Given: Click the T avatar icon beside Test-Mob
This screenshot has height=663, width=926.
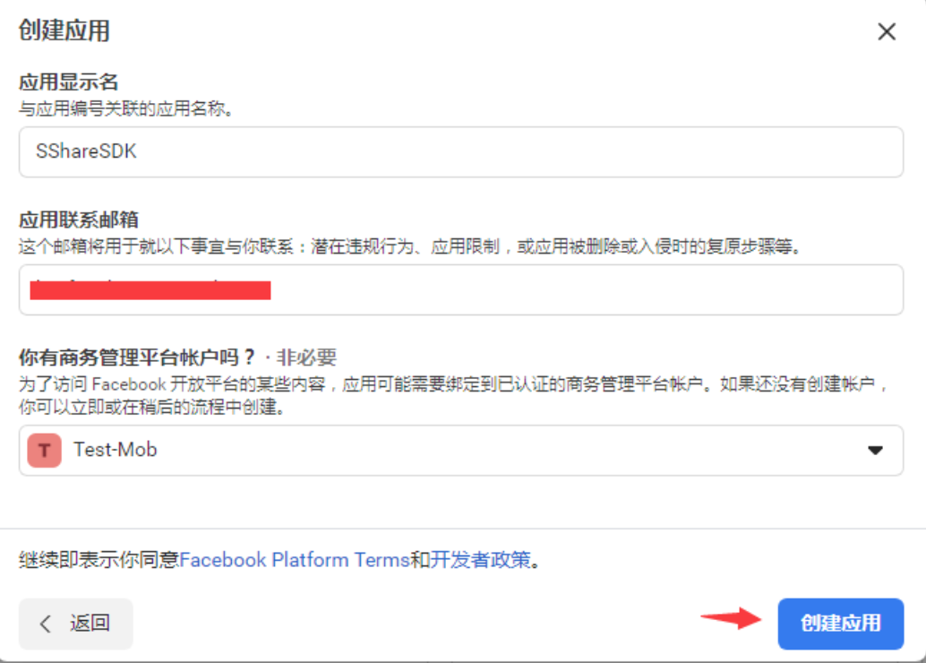Looking at the screenshot, I should point(43,451).
